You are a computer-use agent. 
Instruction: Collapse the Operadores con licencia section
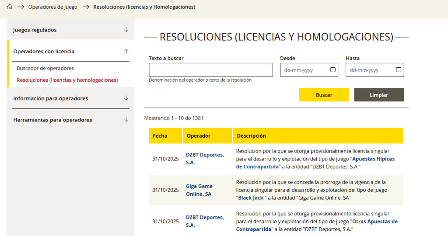pyautogui.click(x=126, y=51)
